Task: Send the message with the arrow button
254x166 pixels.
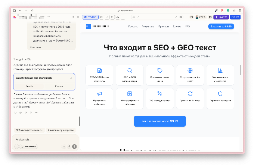Action: point(74,147)
